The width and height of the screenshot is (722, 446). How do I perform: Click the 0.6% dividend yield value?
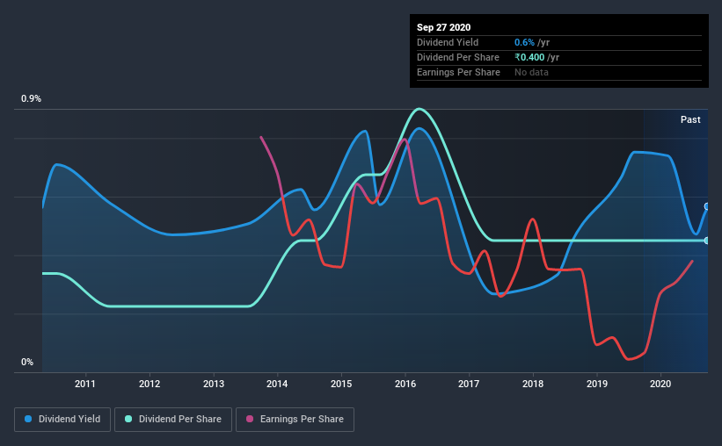point(524,42)
